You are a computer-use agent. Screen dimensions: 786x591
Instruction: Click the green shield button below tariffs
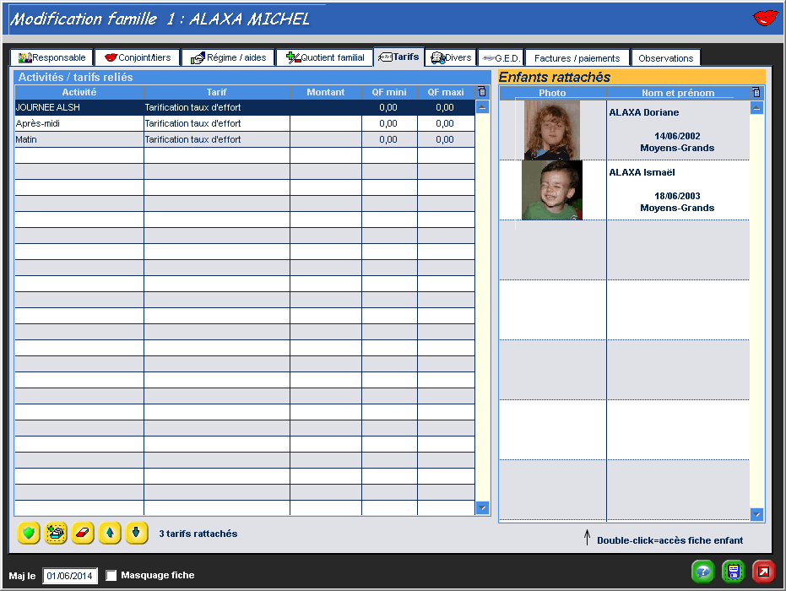[29, 533]
